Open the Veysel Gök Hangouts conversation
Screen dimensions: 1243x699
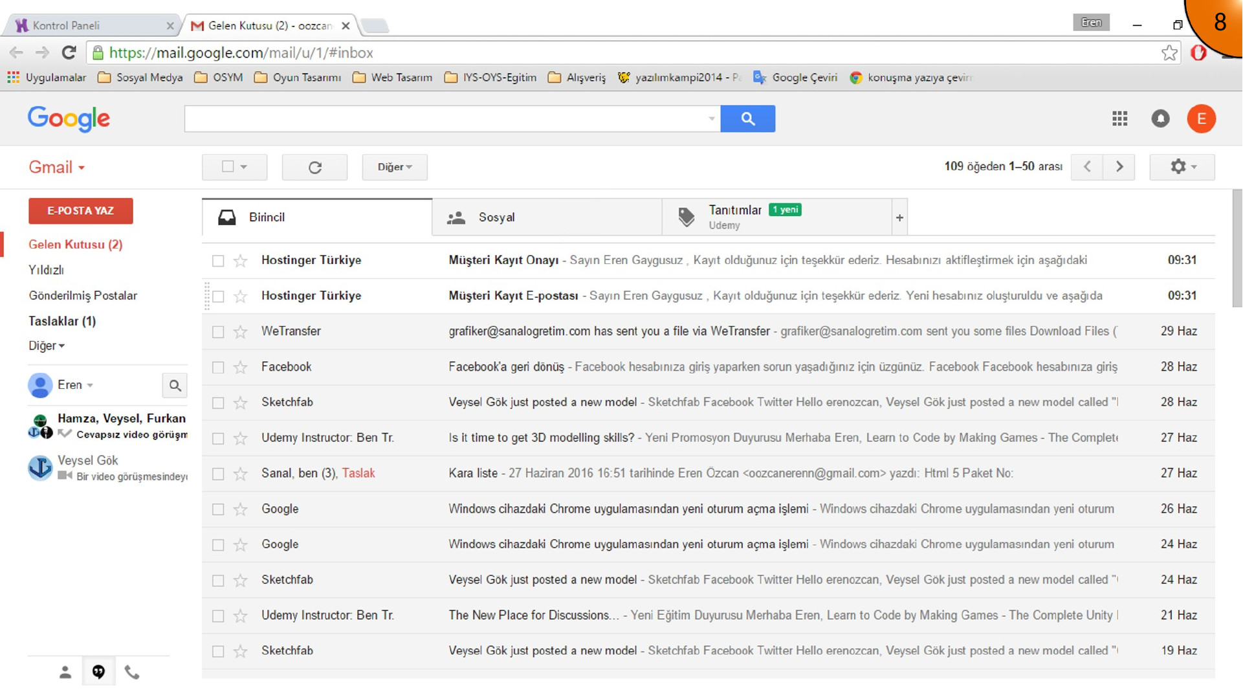click(x=107, y=468)
